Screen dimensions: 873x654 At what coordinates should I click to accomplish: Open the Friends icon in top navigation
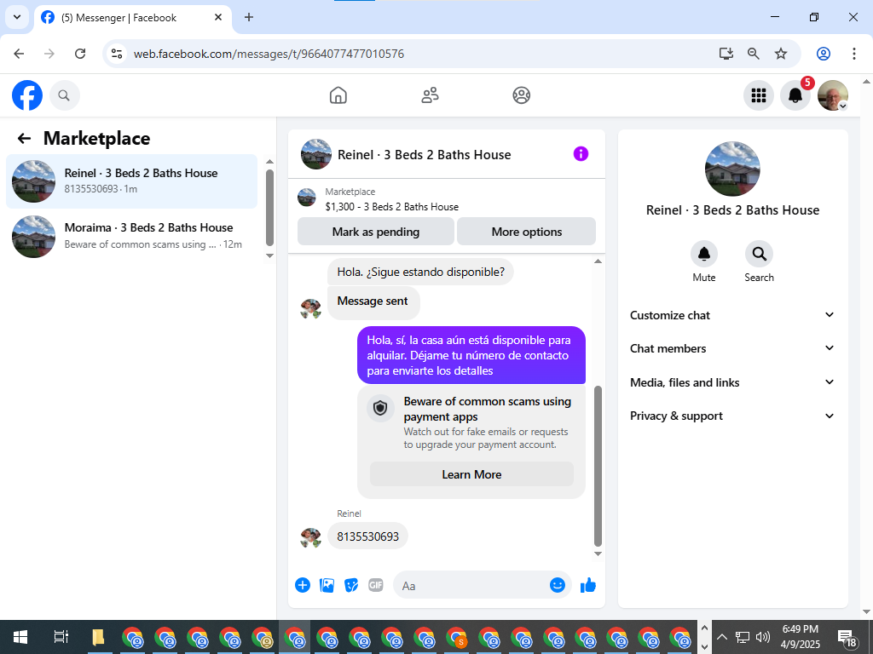click(430, 95)
